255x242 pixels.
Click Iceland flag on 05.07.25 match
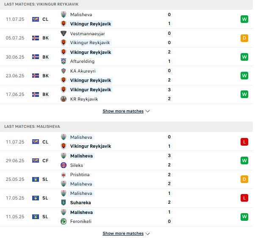coord(36,38)
